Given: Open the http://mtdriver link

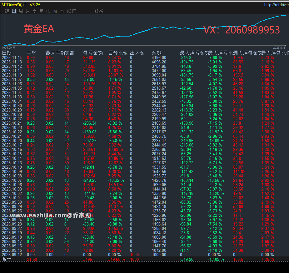Looking at the screenshot, I should tap(277, 5).
